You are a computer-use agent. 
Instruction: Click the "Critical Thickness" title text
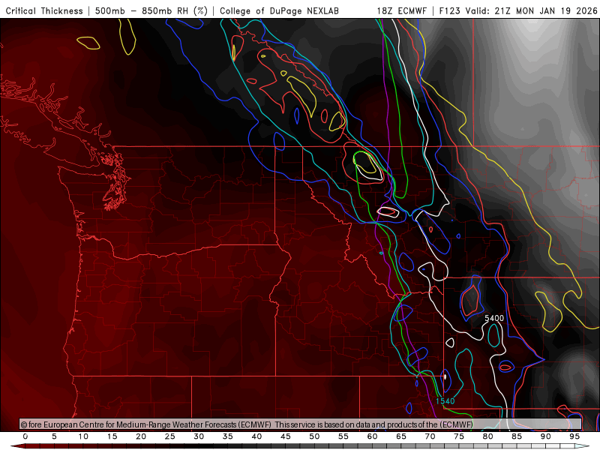point(44,10)
